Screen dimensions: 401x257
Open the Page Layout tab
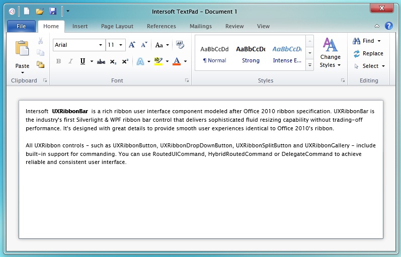point(117,26)
